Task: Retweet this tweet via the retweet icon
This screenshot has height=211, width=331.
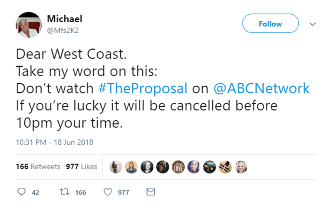Action: click(63, 192)
